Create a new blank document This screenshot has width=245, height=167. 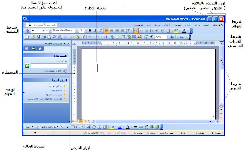point(27,37)
